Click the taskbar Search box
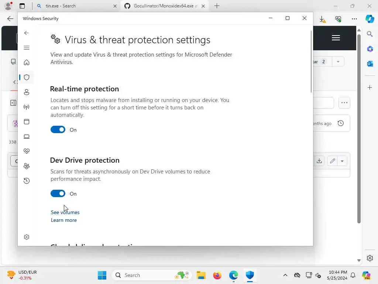Screen dimensions: 378x284 [151, 275]
